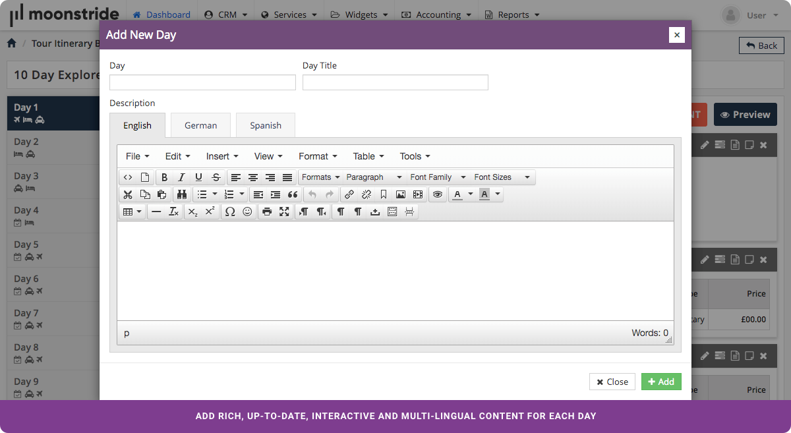
Task: Click the find and replace binoculars icon
Action: 181,194
